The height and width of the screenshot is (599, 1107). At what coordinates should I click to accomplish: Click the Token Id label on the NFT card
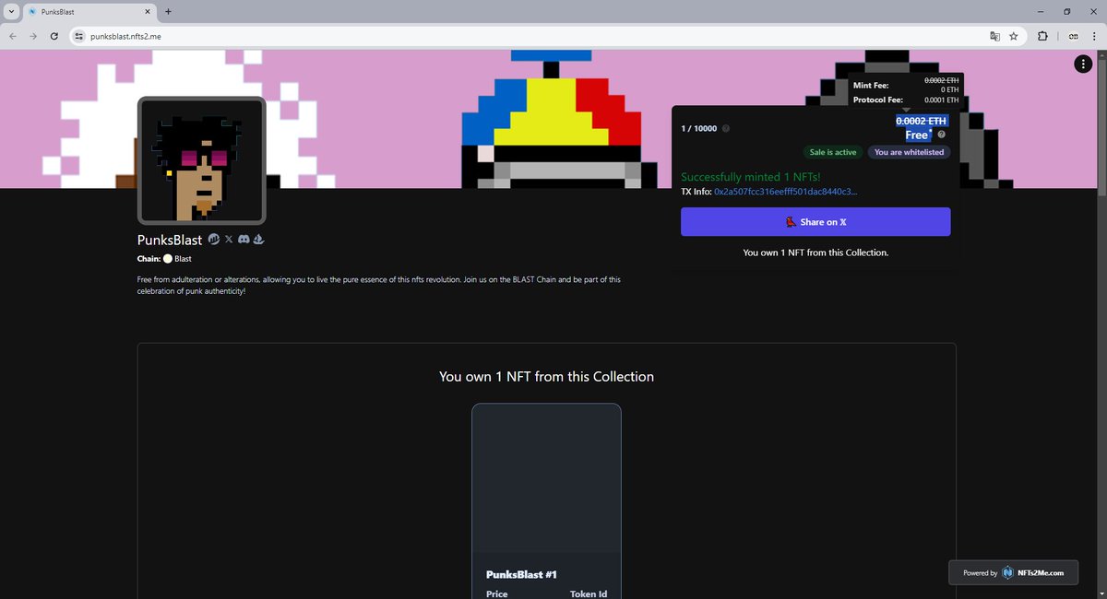click(x=589, y=594)
